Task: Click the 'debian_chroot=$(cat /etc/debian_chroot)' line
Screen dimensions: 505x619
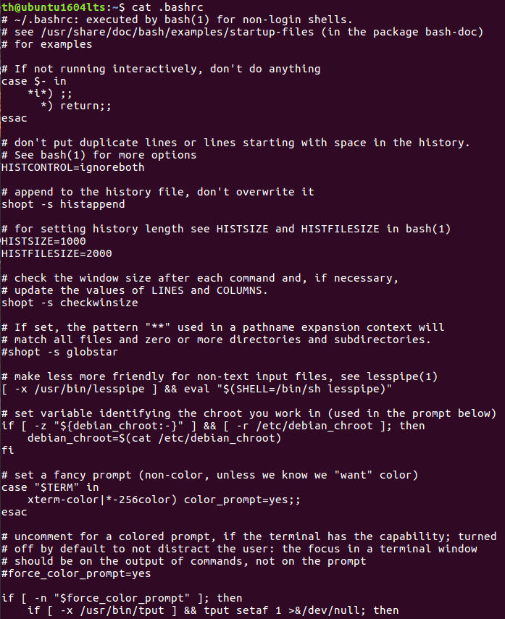Action: point(154,438)
